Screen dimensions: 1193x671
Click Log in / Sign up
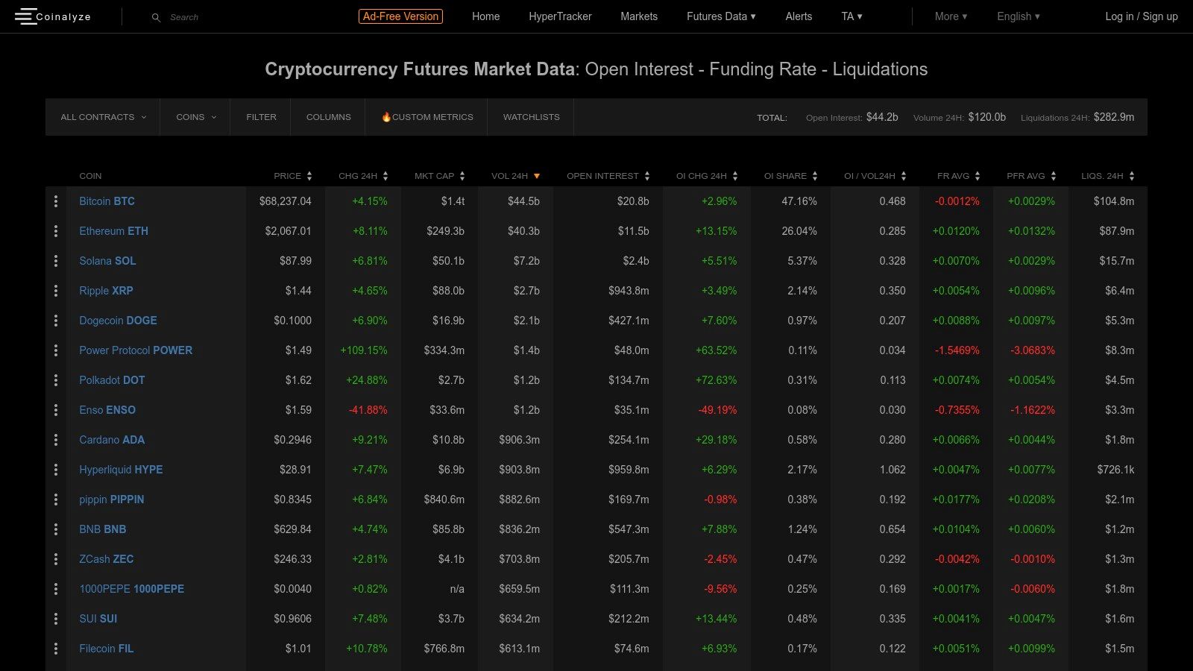coord(1141,16)
